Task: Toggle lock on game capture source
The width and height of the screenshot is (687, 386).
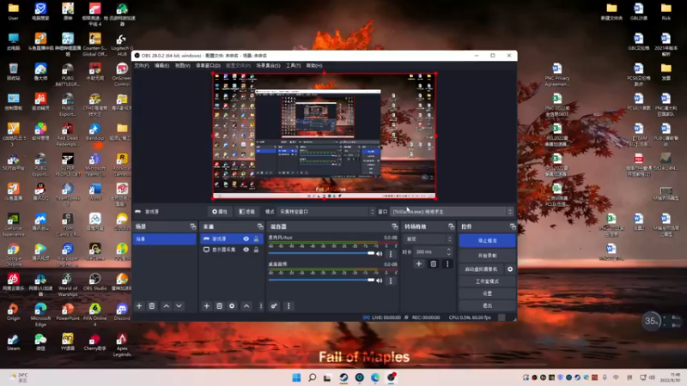Action: [x=256, y=238]
